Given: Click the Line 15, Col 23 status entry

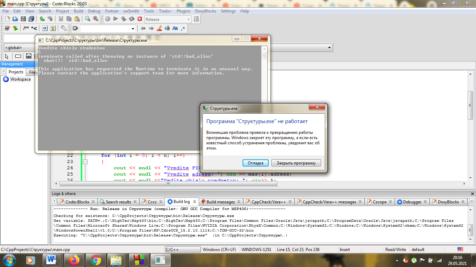Looking at the screenshot, I should (x=298, y=250).
